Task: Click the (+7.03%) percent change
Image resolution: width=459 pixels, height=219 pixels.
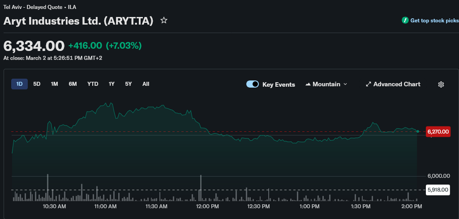Action: (124, 46)
